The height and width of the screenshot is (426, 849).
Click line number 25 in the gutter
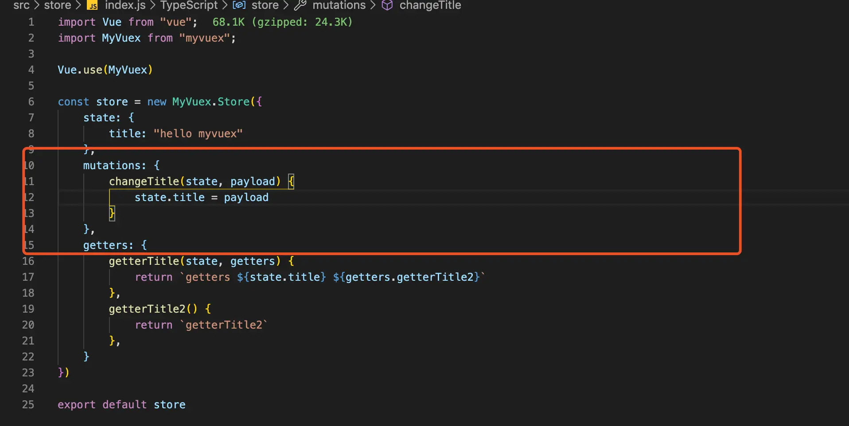(x=28, y=405)
